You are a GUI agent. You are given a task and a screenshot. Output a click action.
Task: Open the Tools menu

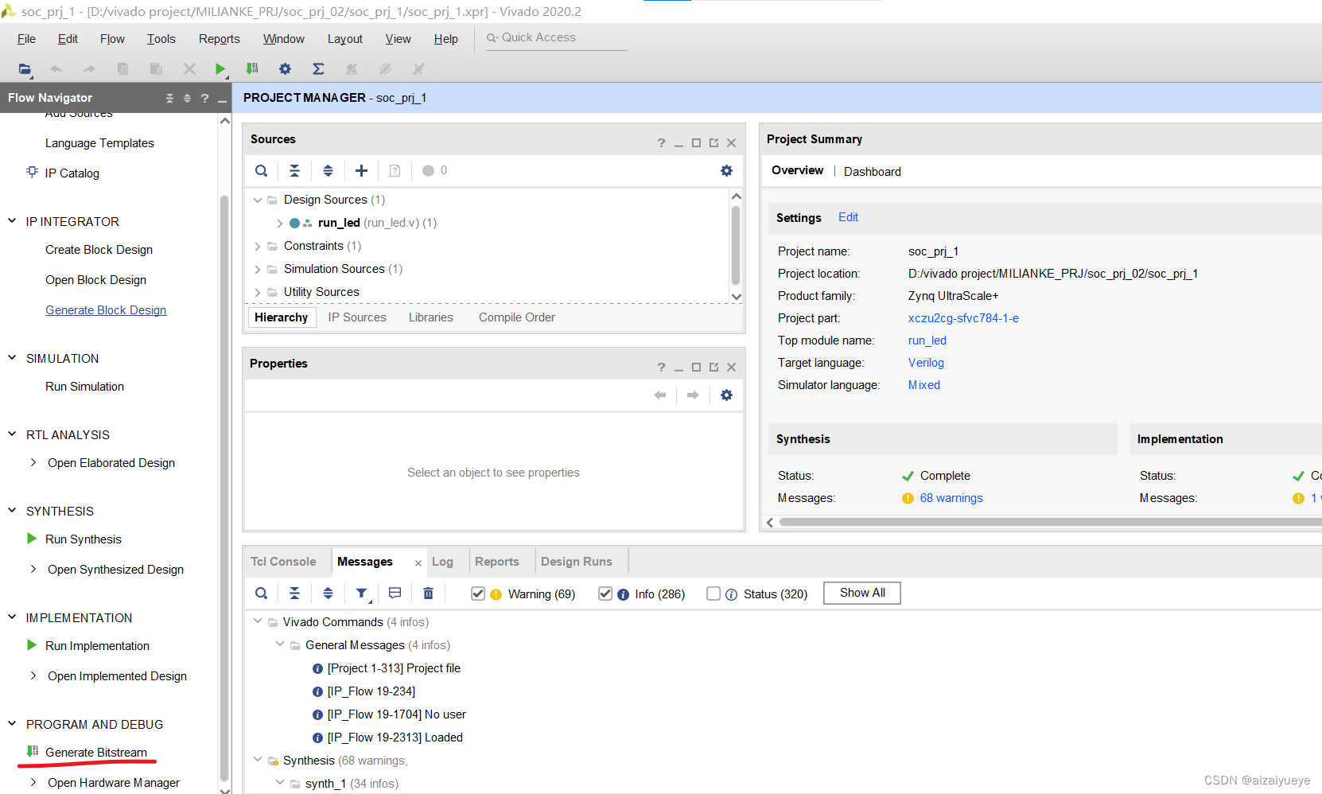point(161,39)
